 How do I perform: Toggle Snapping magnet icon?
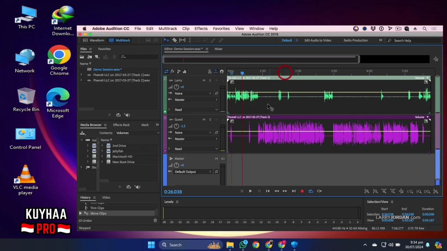[221, 71]
